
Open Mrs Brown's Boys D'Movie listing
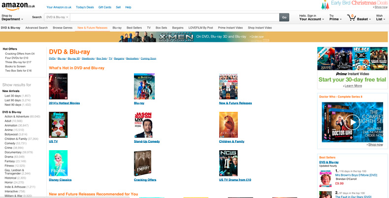pyautogui.click(x=356, y=175)
